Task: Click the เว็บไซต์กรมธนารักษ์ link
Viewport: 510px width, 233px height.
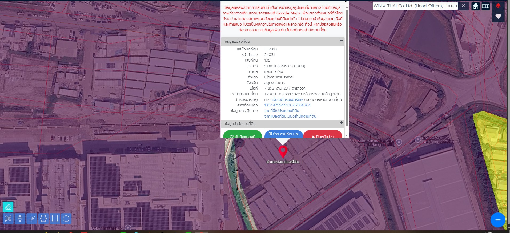Action: point(287,99)
